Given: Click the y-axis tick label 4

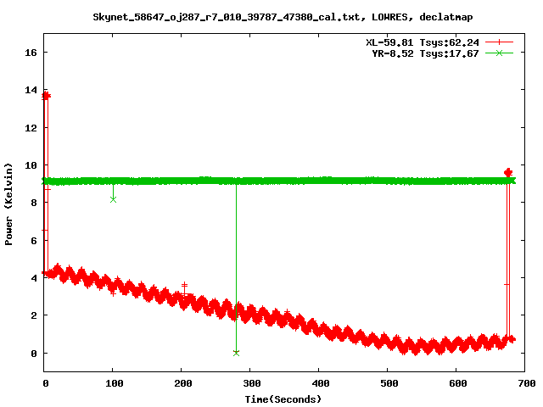Looking at the screenshot, I should click(x=34, y=278).
